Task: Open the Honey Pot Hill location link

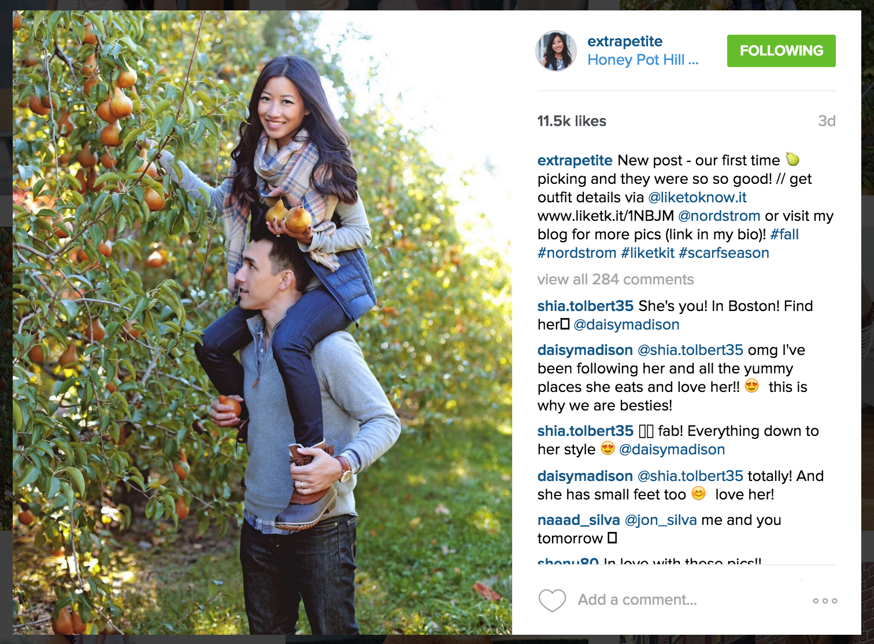Action: pos(643,60)
